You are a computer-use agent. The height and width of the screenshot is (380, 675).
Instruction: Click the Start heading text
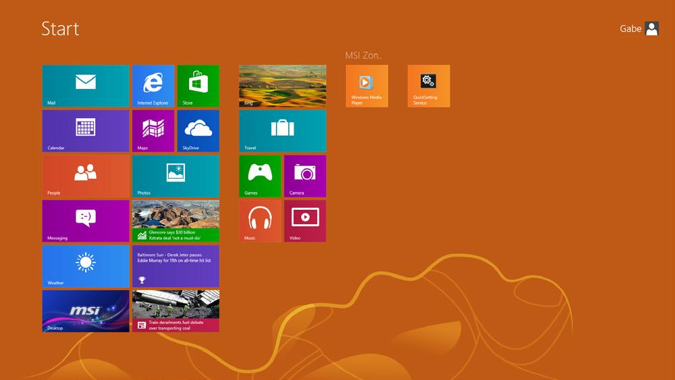click(60, 29)
